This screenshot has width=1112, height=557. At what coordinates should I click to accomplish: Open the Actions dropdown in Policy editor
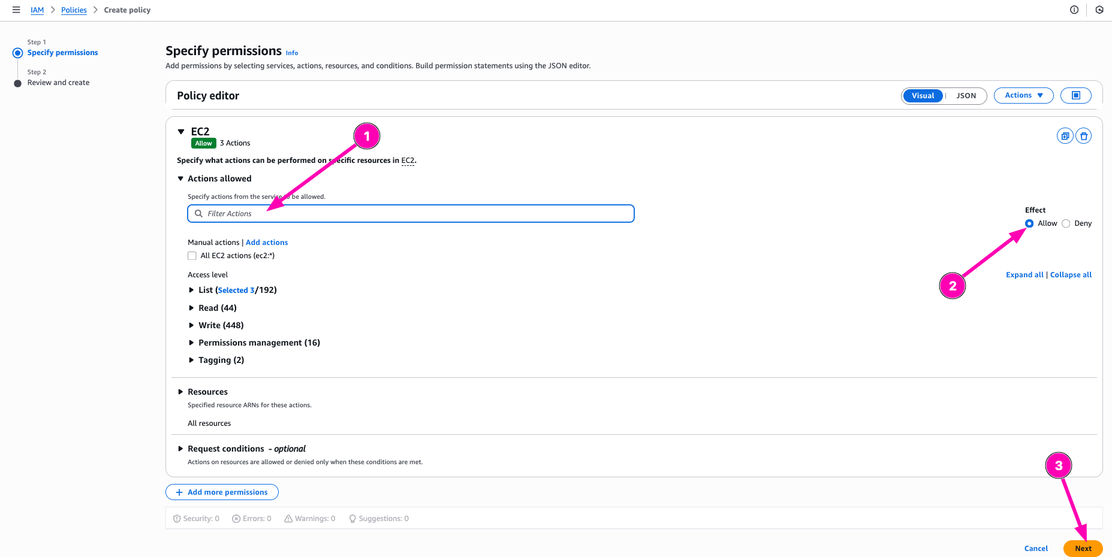[1023, 95]
